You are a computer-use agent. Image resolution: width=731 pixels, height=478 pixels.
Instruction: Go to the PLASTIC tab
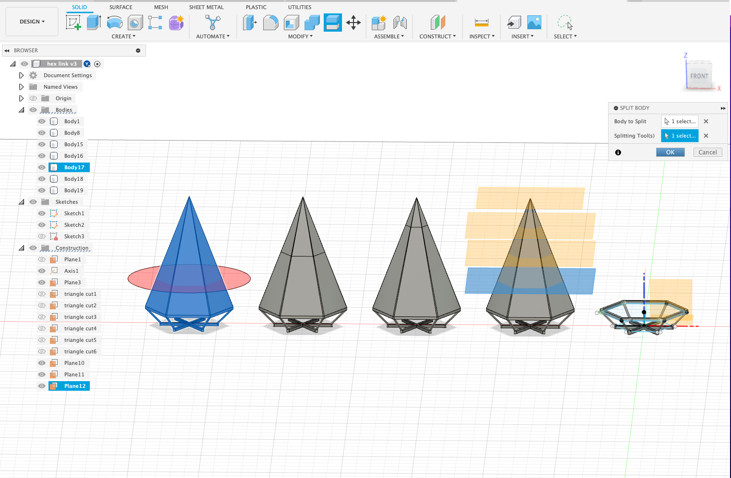(256, 7)
